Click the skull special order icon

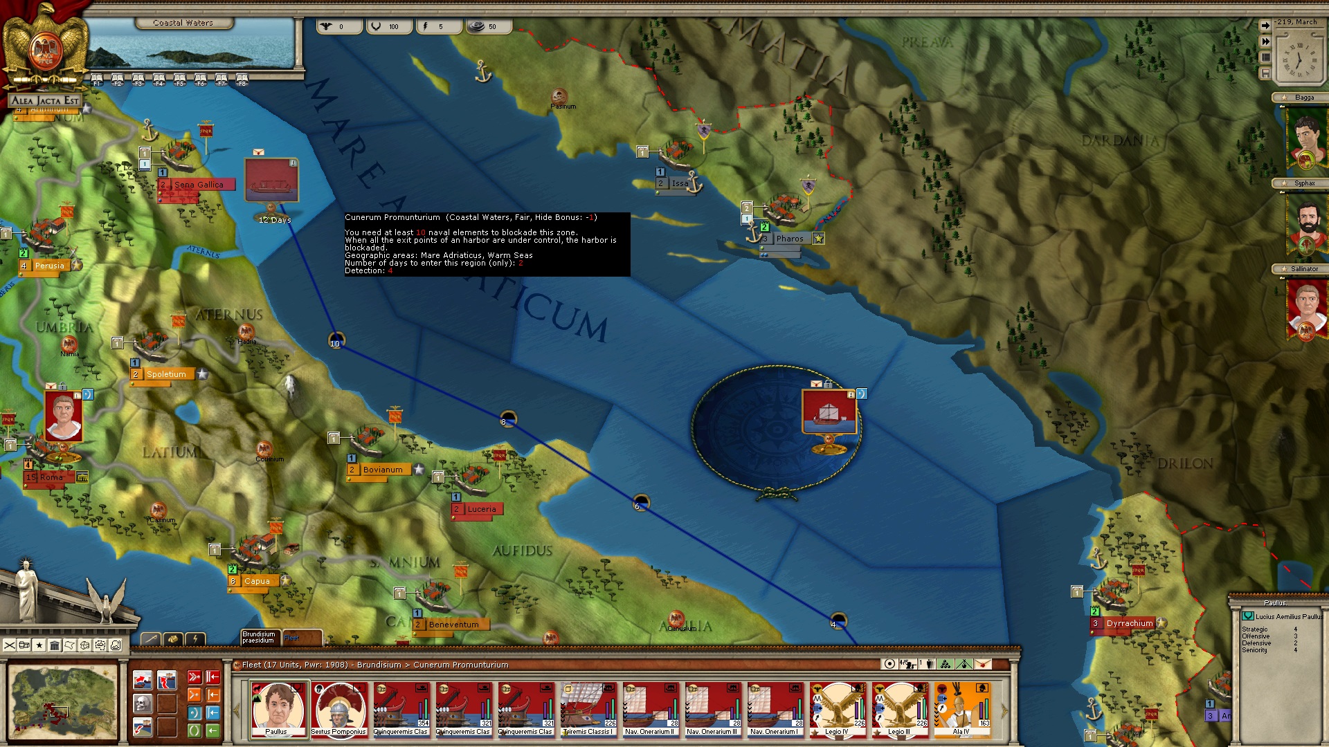pos(143,704)
